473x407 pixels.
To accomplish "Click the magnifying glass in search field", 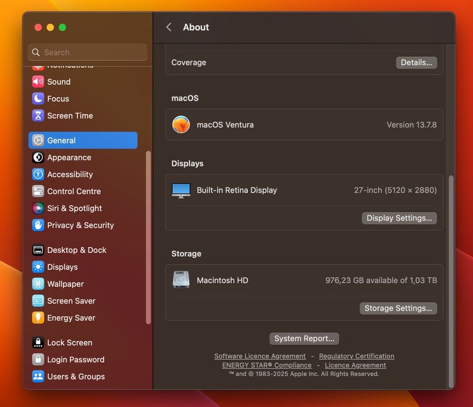I will pos(36,52).
